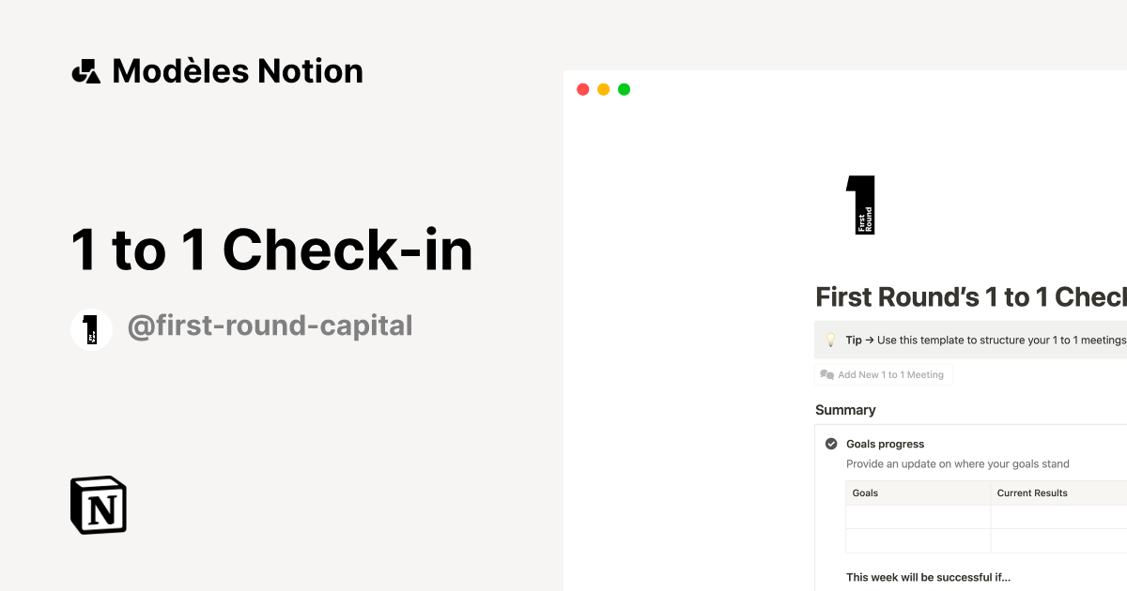
Task: Select the first empty Goals table cell
Action: pyautogui.click(x=918, y=517)
